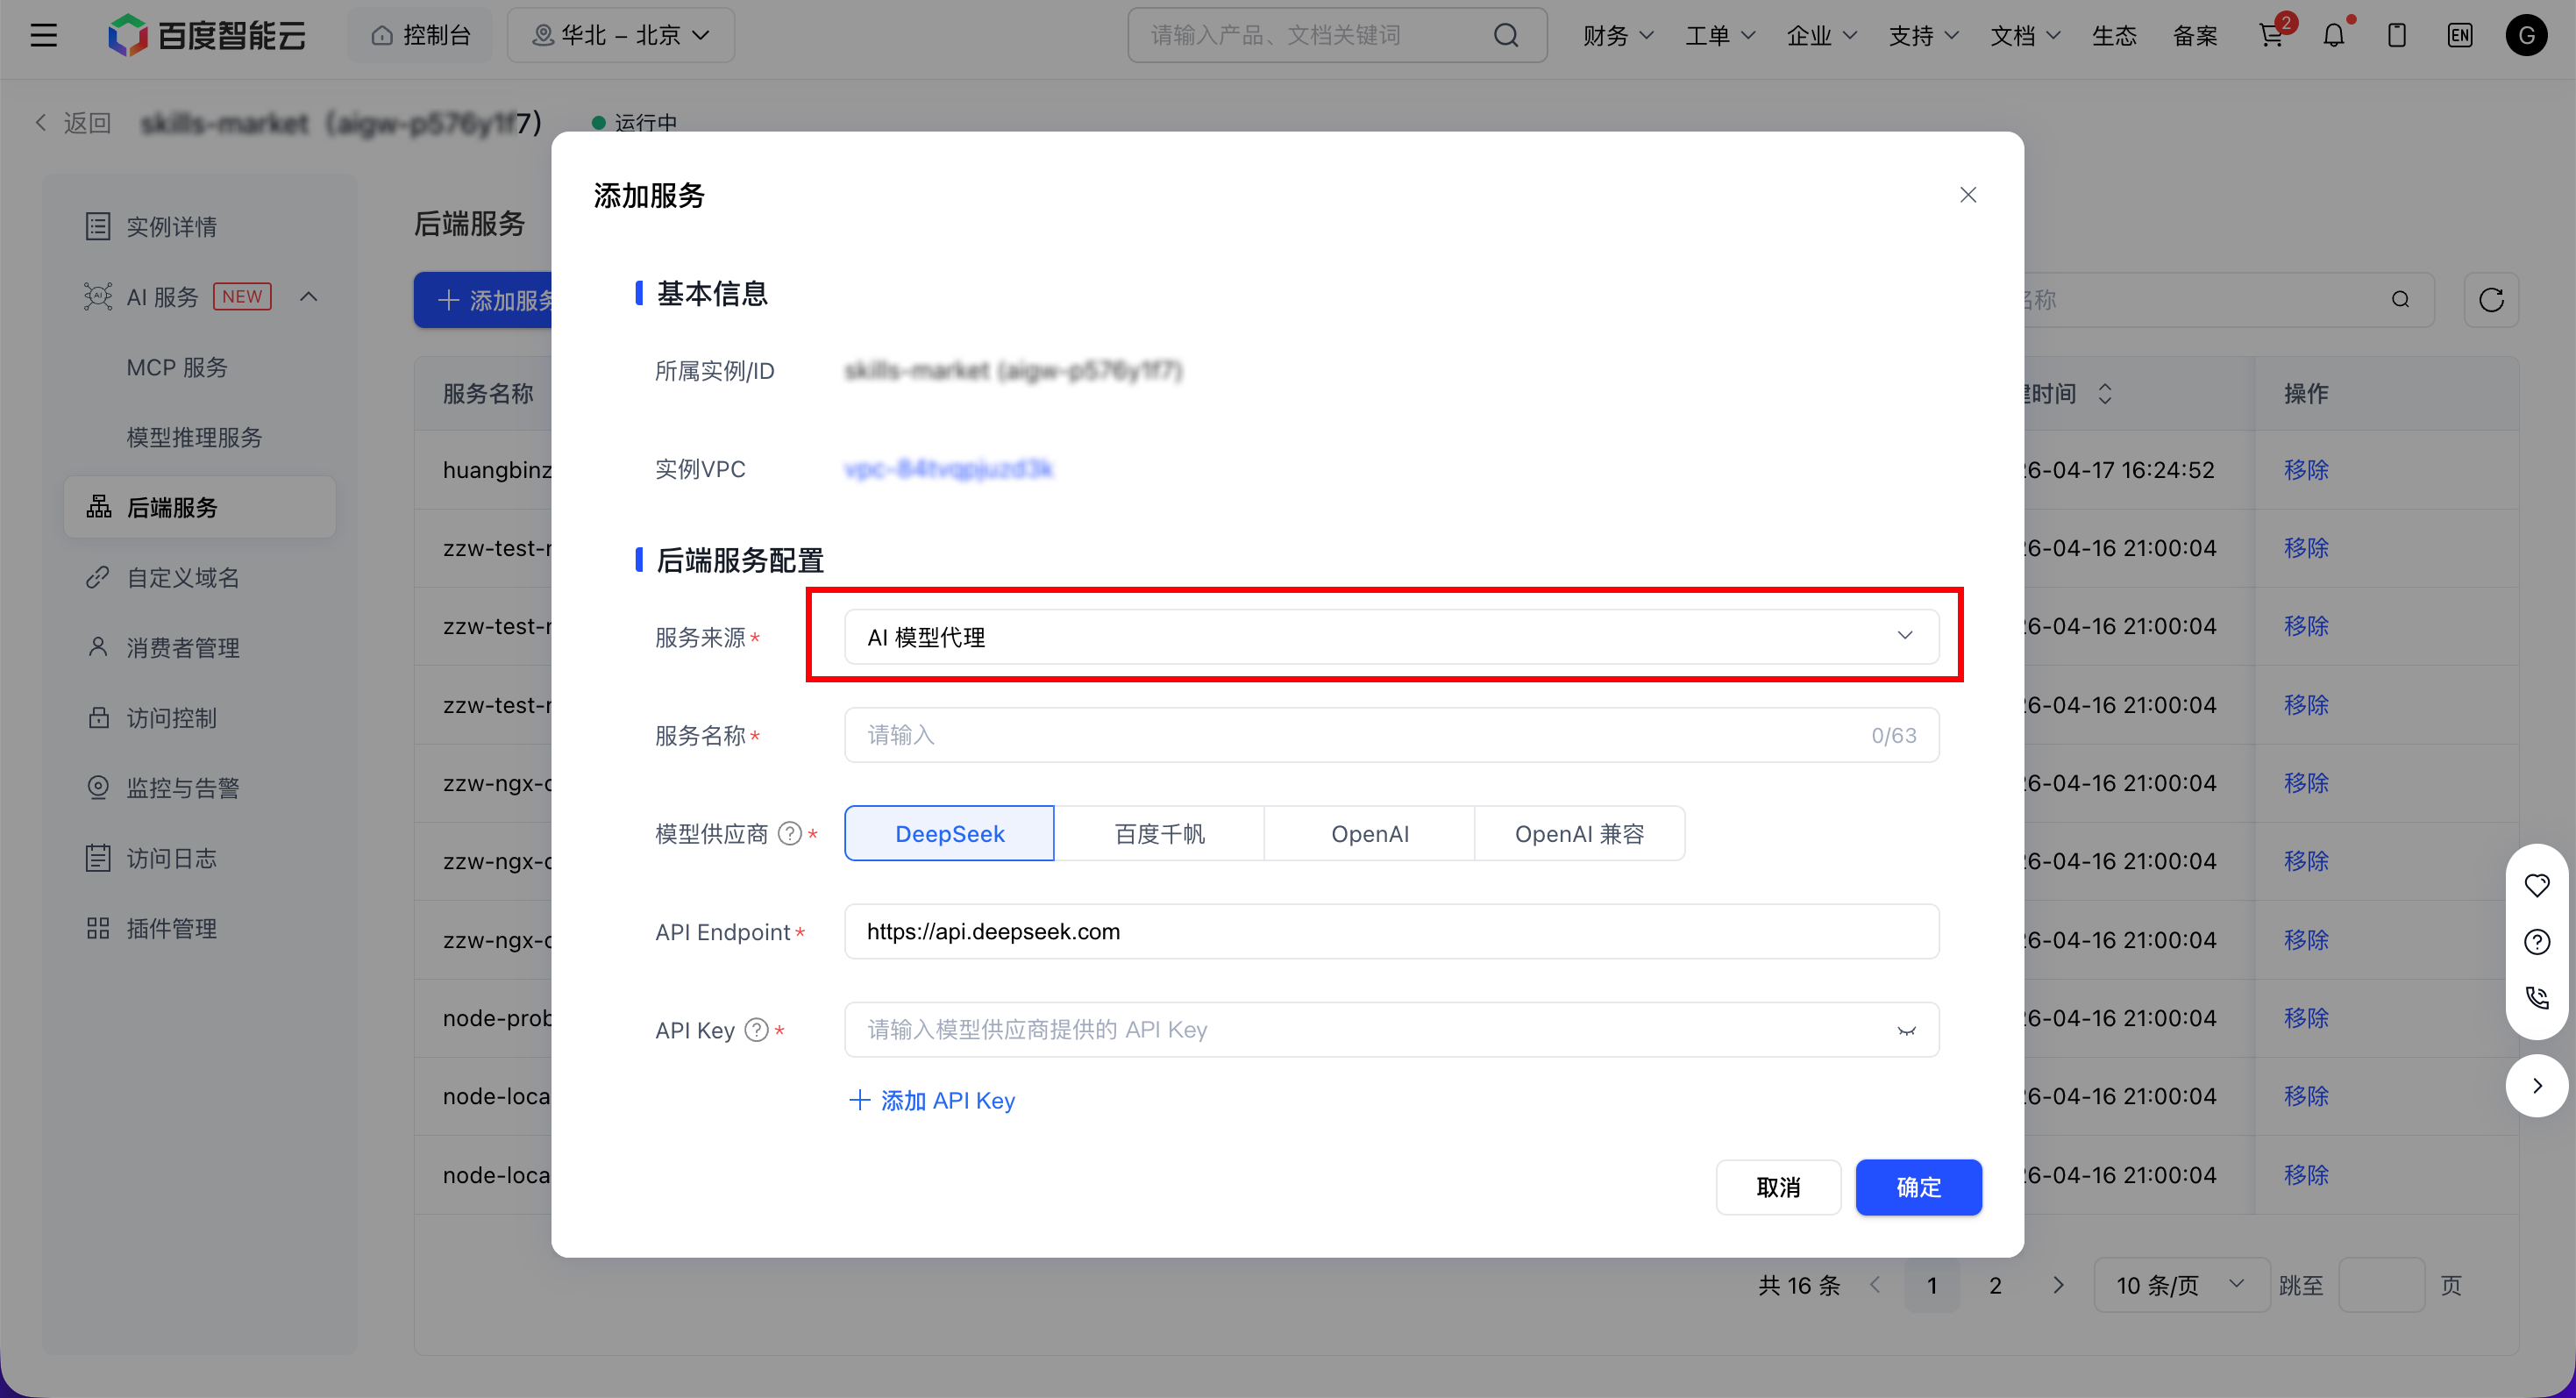The image size is (2576, 1398).
Task: Close the 添加服务 dialog
Action: click(1968, 195)
